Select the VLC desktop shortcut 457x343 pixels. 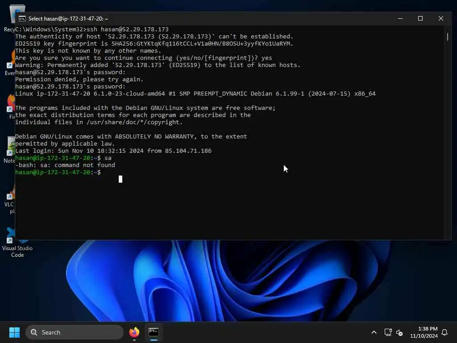9,201
